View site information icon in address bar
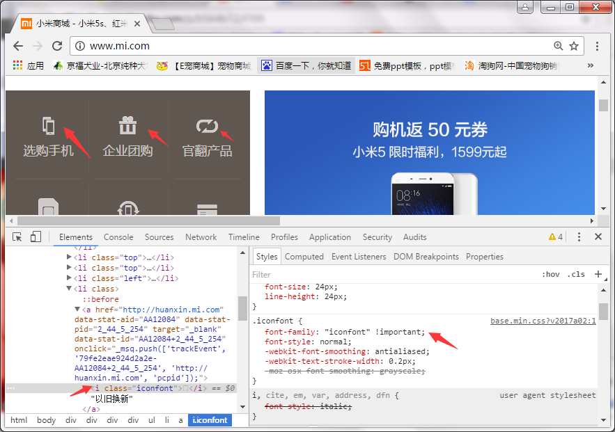The width and height of the screenshot is (615, 432). point(80,46)
